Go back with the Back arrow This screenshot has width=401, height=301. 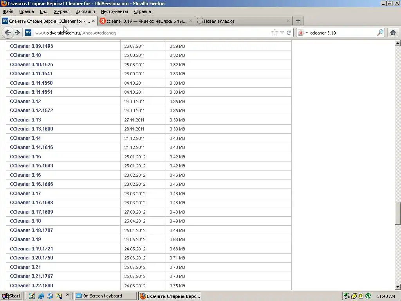pyautogui.click(x=8, y=33)
